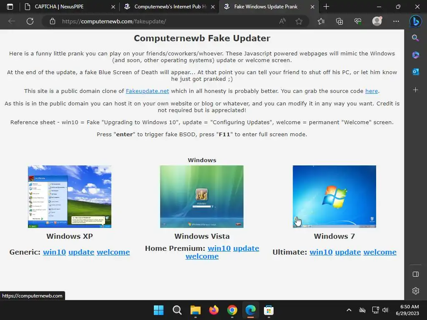Open Settings and more ellipsis menu

point(396,21)
